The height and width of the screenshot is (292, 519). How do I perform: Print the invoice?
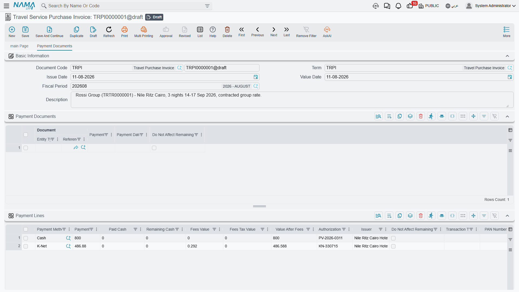(x=125, y=32)
